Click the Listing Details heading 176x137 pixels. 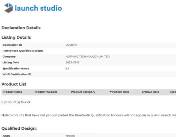coord(16,37)
